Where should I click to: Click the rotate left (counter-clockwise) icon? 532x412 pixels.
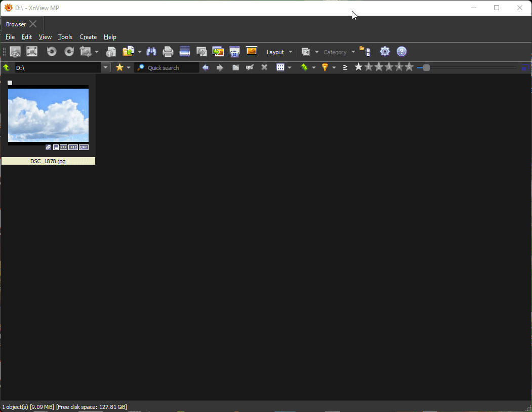(x=51, y=52)
